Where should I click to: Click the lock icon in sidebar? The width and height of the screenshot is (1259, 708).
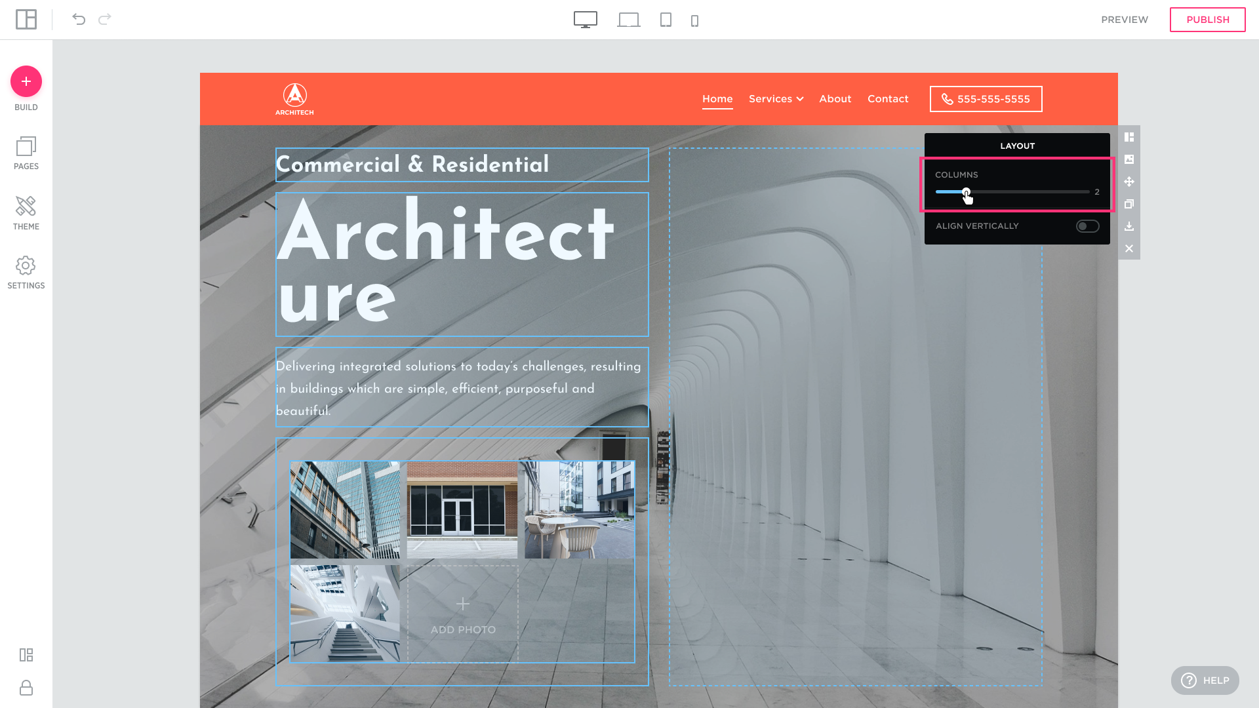[x=26, y=688]
